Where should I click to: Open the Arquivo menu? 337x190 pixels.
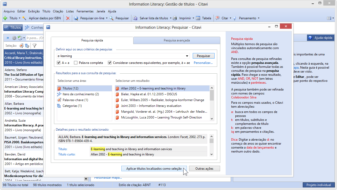tap(9, 11)
